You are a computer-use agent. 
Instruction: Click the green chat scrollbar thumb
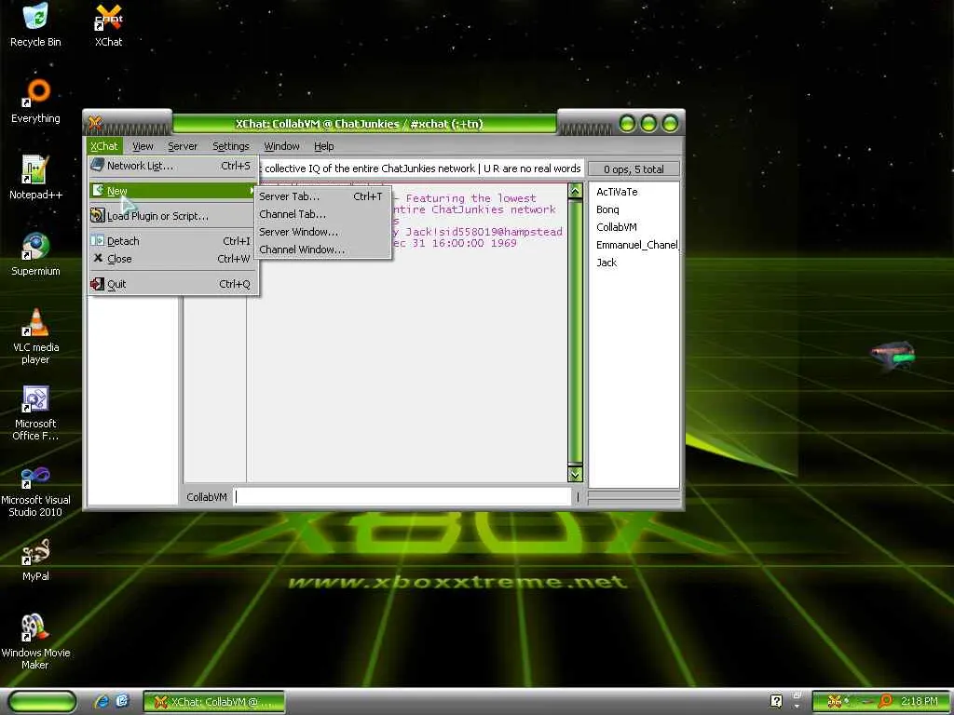[575, 331]
